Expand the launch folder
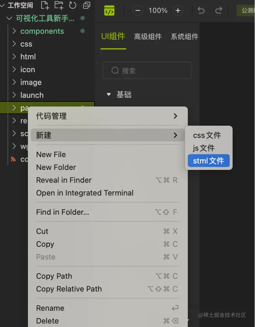Viewport: 255px width, 327px height. (x=14, y=95)
